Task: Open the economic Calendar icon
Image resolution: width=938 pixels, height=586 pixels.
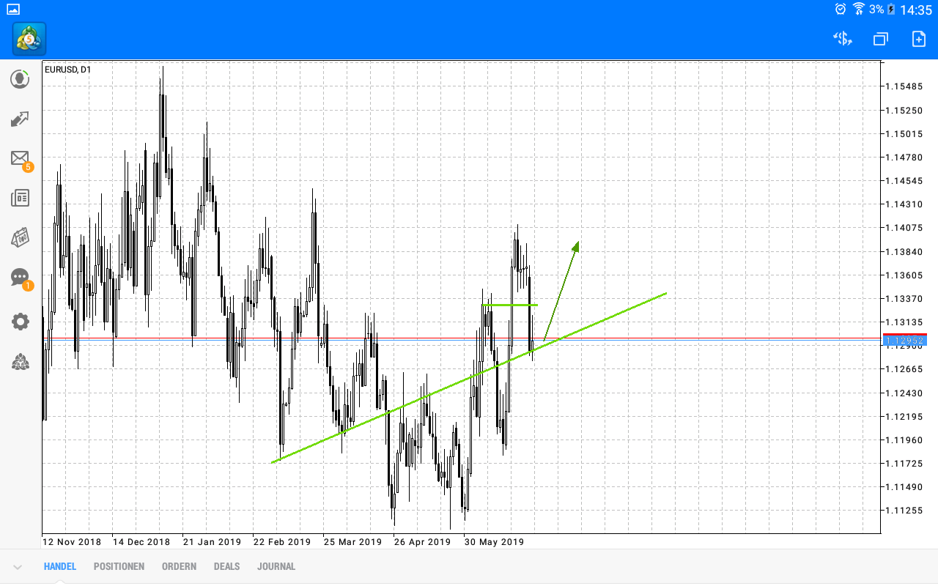Action: (20, 237)
